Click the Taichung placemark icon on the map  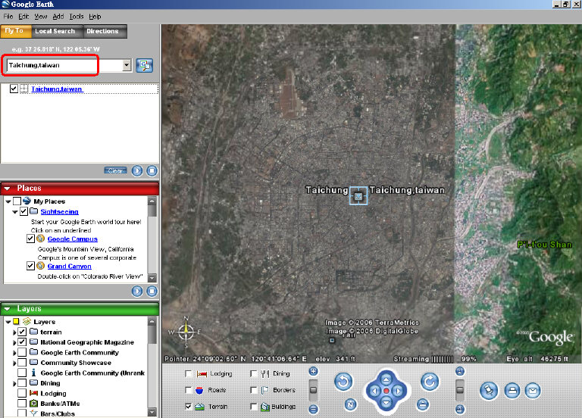tap(358, 196)
